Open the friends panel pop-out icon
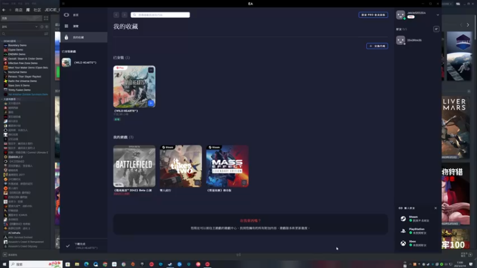Viewport: 477px width, 268px height. [436, 29]
